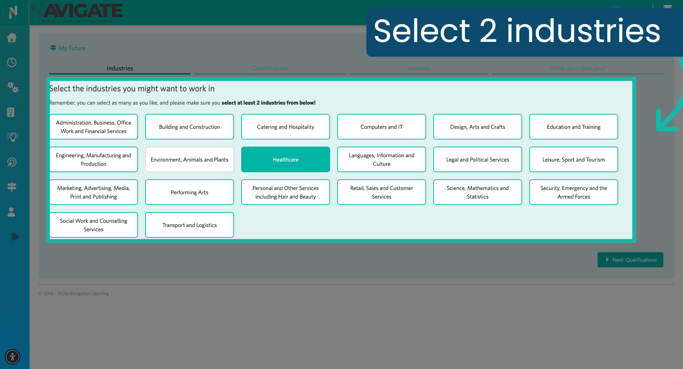Deselect the Healthcare industry tile
The width and height of the screenshot is (683, 369).
click(285, 159)
